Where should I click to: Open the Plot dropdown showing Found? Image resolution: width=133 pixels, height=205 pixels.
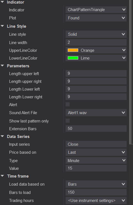click(x=96, y=18)
